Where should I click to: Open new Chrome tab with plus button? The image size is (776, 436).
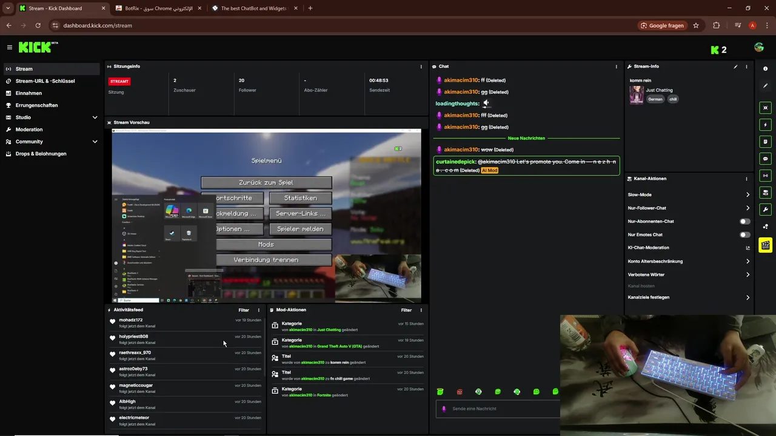310,8
